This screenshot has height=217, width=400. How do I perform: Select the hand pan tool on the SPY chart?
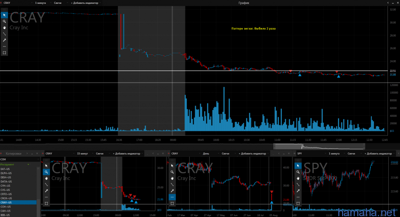click(x=298, y=178)
